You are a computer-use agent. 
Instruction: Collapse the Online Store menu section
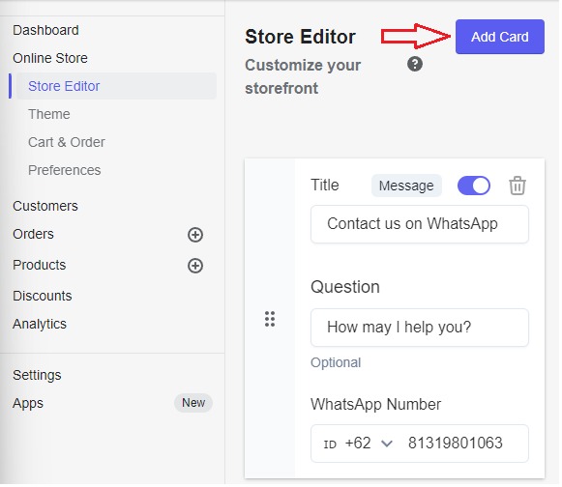(50, 58)
